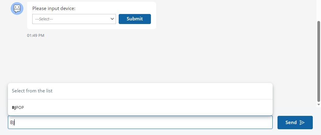
Task: Expand the dropdown using its chevron arrow
Action: click(x=112, y=19)
